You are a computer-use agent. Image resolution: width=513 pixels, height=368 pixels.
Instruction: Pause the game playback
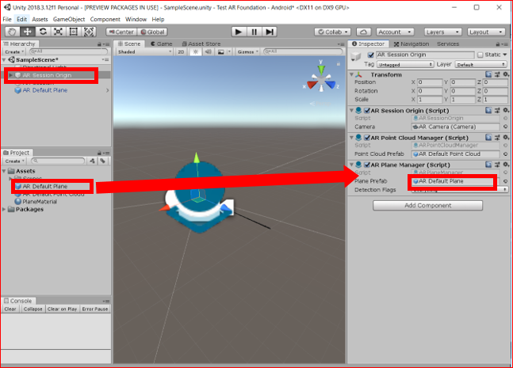pos(254,32)
